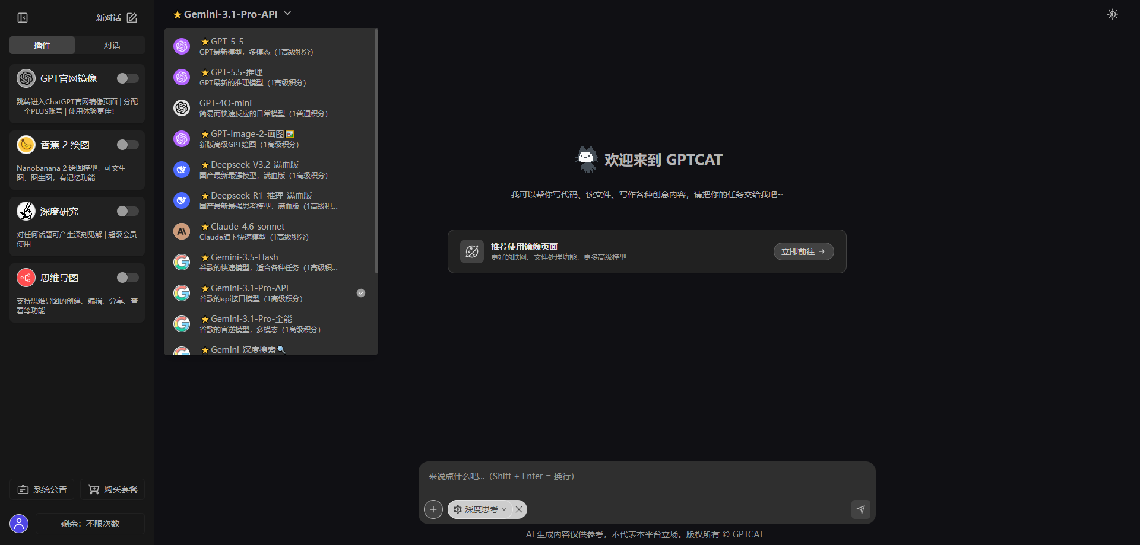Click the Deepseek-R1-推理-满血版 whale icon
This screenshot has width=1140, height=545.
182,200
